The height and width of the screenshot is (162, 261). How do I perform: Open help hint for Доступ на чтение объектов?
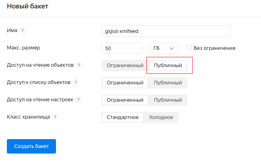[79, 65]
